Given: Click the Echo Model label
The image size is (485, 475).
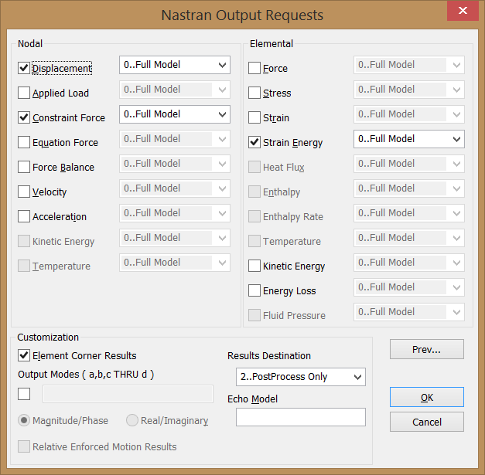Looking at the screenshot, I should pos(252,399).
